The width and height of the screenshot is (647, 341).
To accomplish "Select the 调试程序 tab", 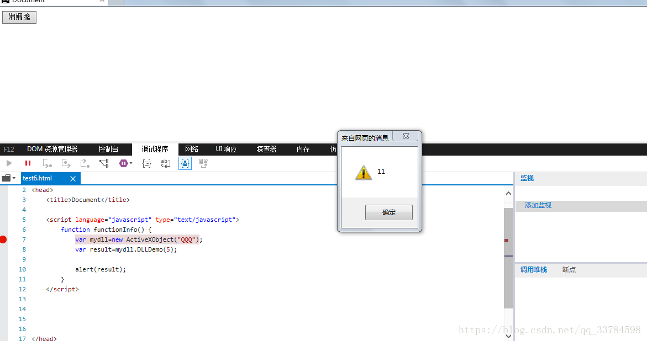I will (155, 149).
